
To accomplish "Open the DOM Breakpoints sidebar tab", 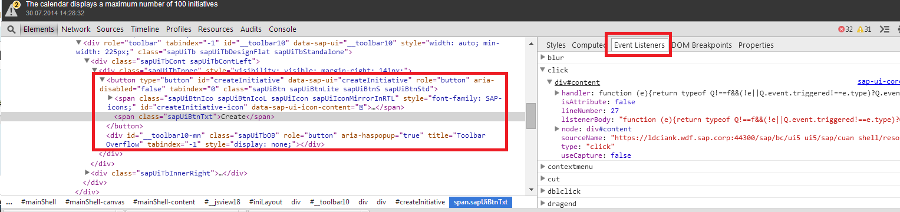I will 701,45.
